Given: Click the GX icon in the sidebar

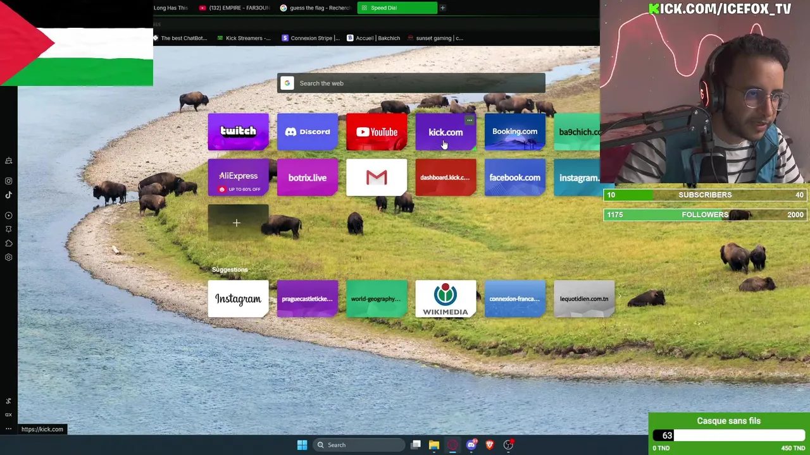Looking at the screenshot, I should [x=8, y=415].
